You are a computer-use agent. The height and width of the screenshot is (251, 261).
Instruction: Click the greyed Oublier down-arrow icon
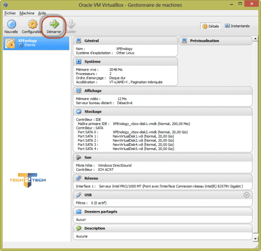tap(71, 24)
